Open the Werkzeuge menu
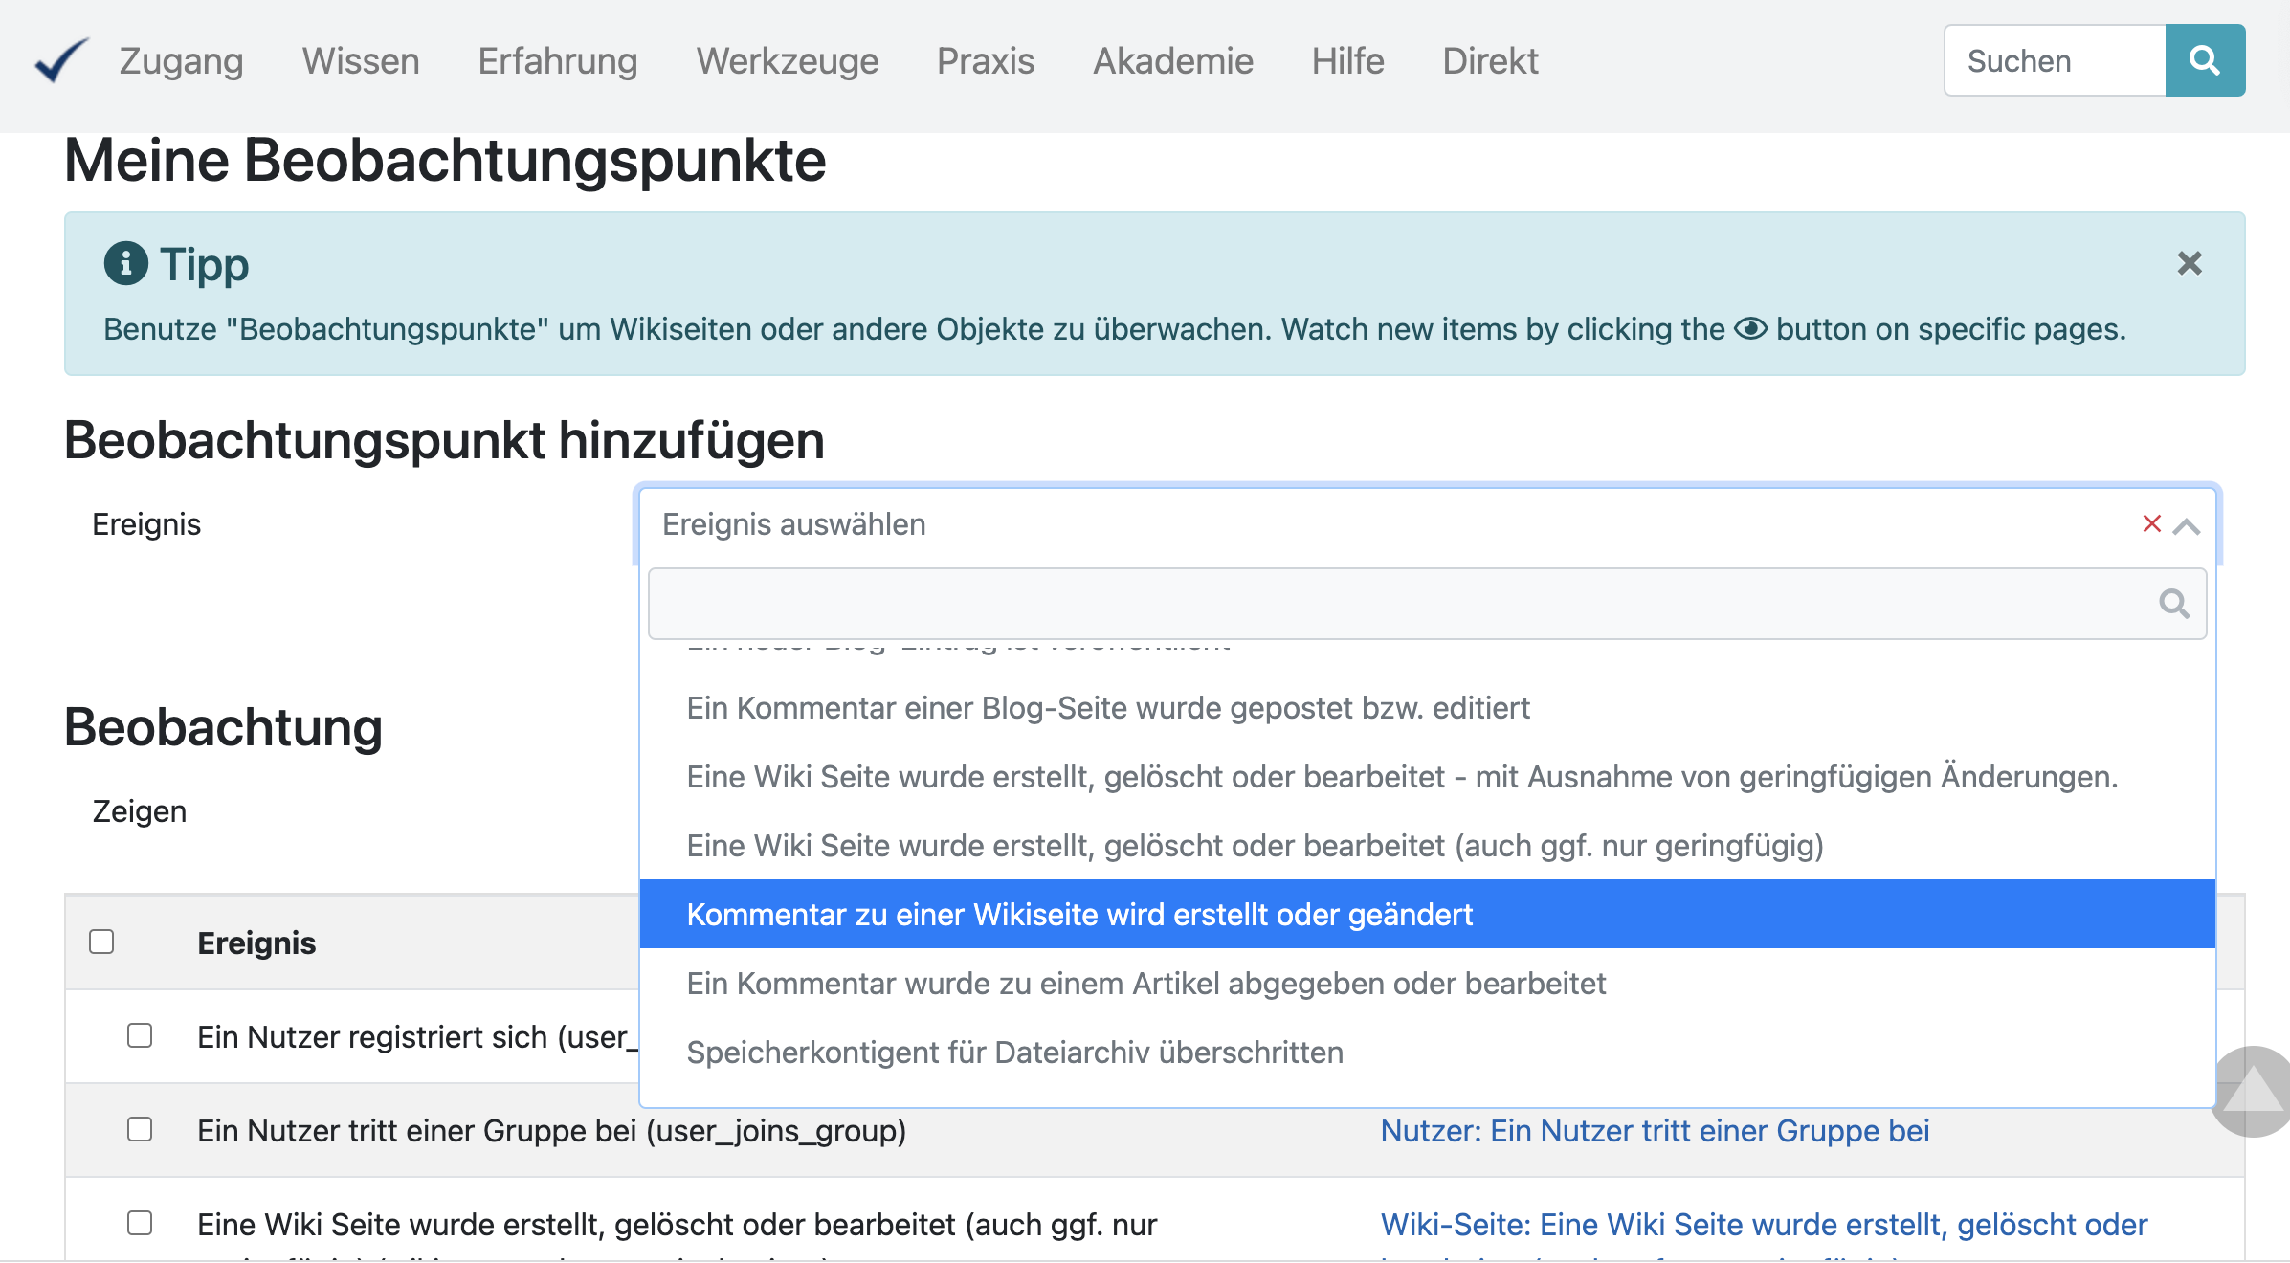The height and width of the screenshot is (1263, 2290). (x=787, y=61)
